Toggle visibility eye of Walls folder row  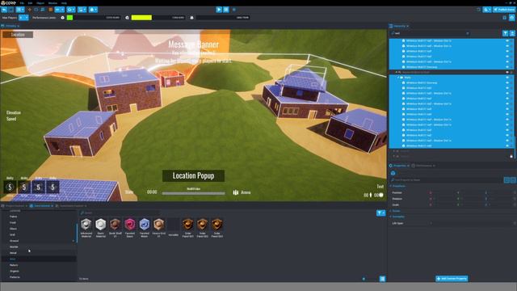(x=507, y=78)
